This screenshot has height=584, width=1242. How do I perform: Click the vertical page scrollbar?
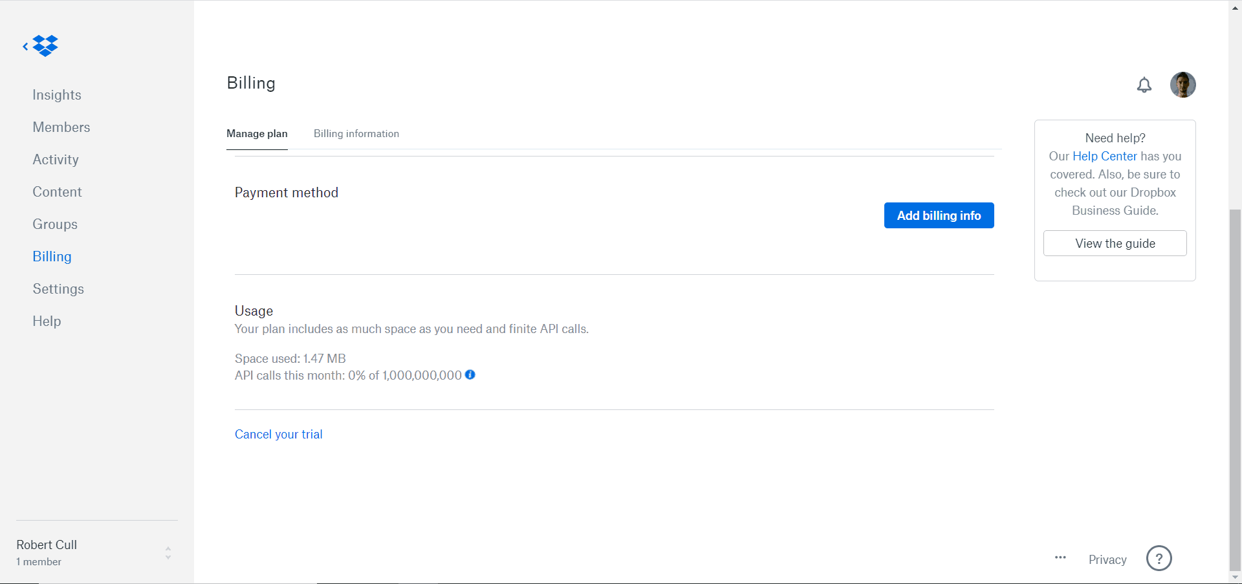tap(1235, 388)
